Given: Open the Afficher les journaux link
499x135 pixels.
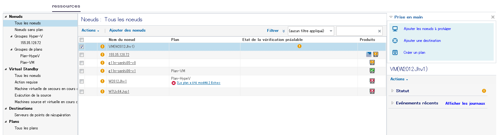Looking at the screenshot, I should [465, 103].
